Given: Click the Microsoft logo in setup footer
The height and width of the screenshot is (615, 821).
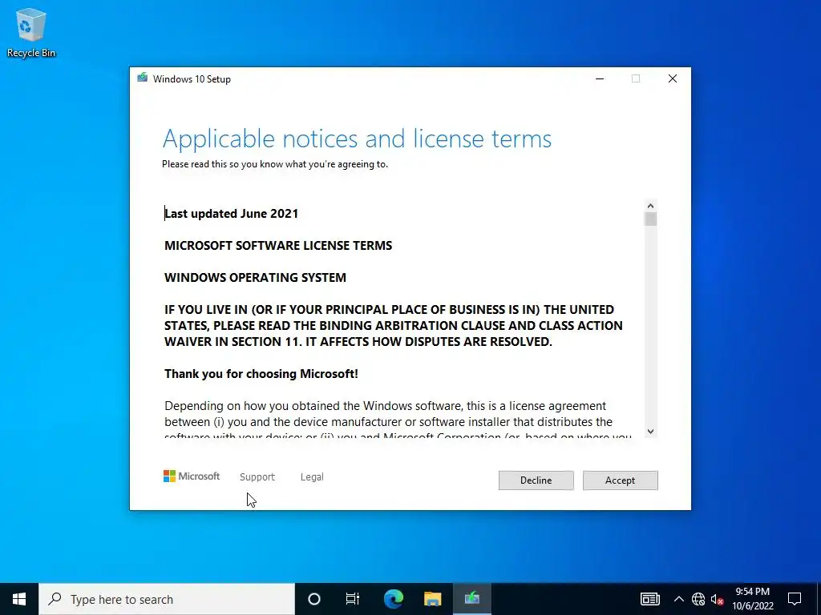Looking at the screenshot, I should (192, 476).
